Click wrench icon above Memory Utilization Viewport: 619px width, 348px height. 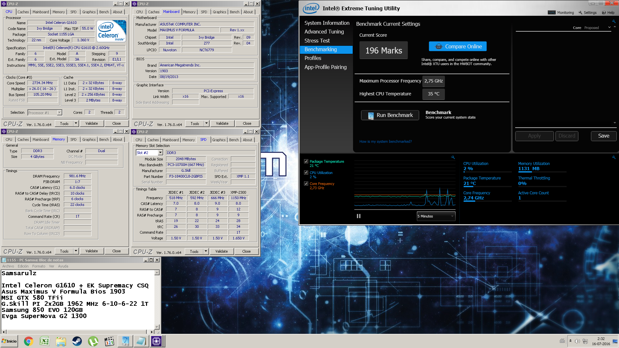coord(614,157)
